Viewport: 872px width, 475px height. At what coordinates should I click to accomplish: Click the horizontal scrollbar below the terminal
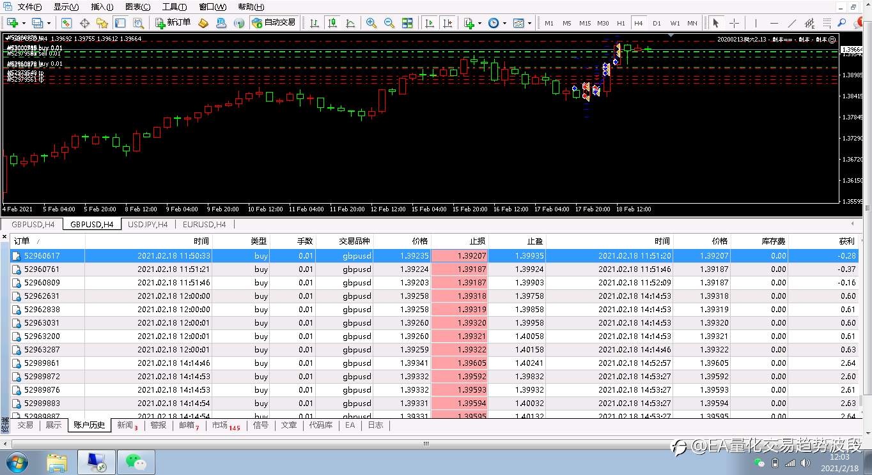coord(427,443)
